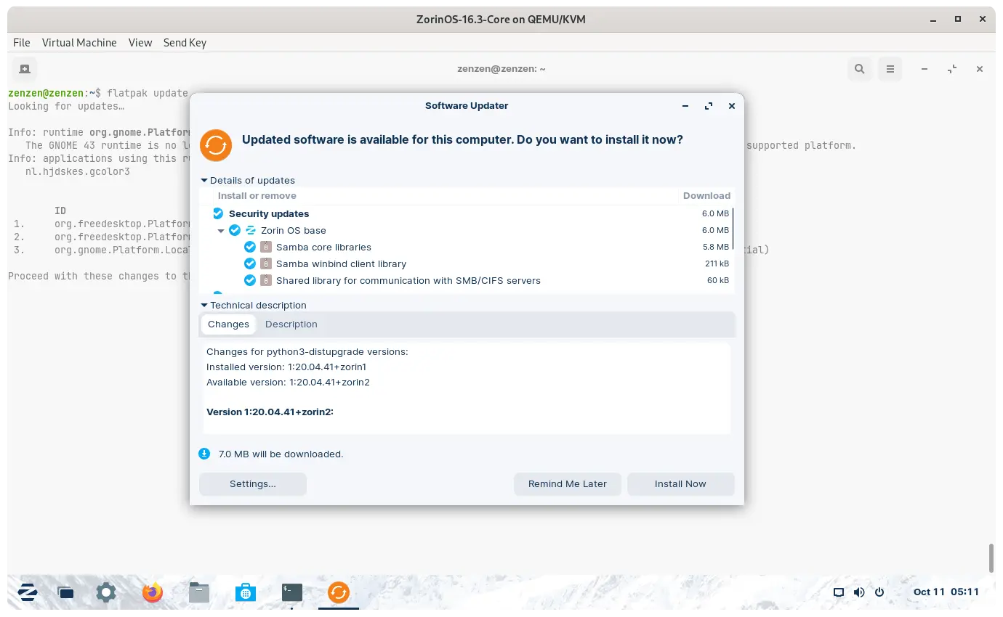Click the terminal window scrollbar

(x=991, y=557)
